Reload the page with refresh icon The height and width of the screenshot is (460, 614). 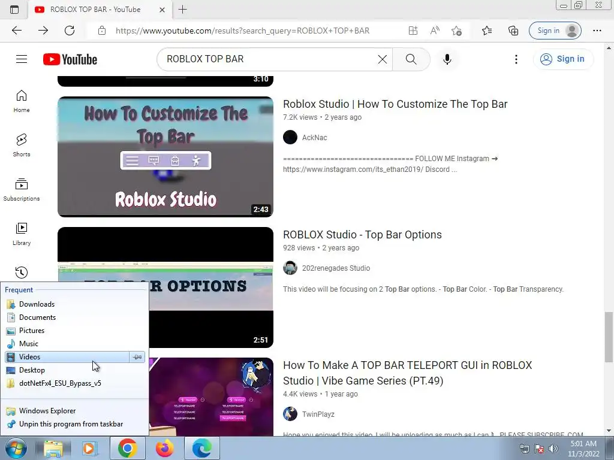pyautogui.click(x=70, y=31)
